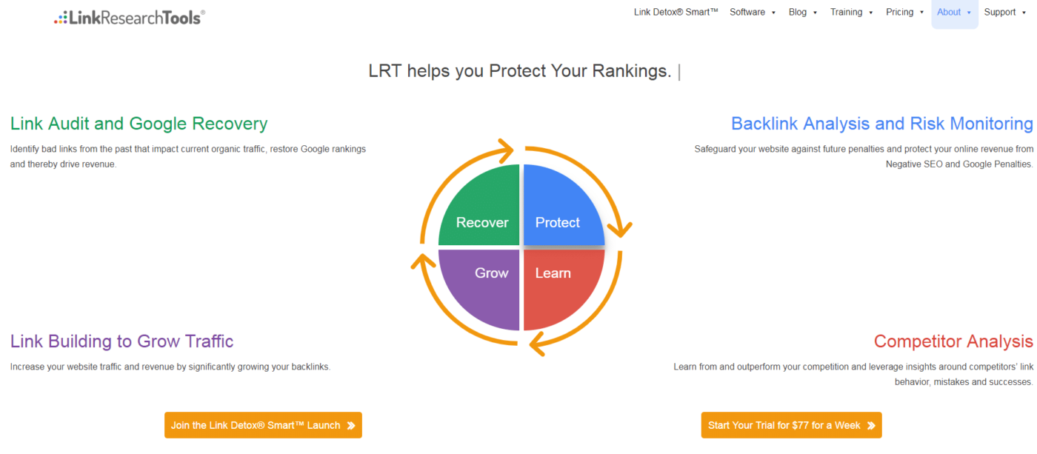1037x454 pixels.
Task: Select the red Learn quadrant
Action: click(x=564, y=290)
